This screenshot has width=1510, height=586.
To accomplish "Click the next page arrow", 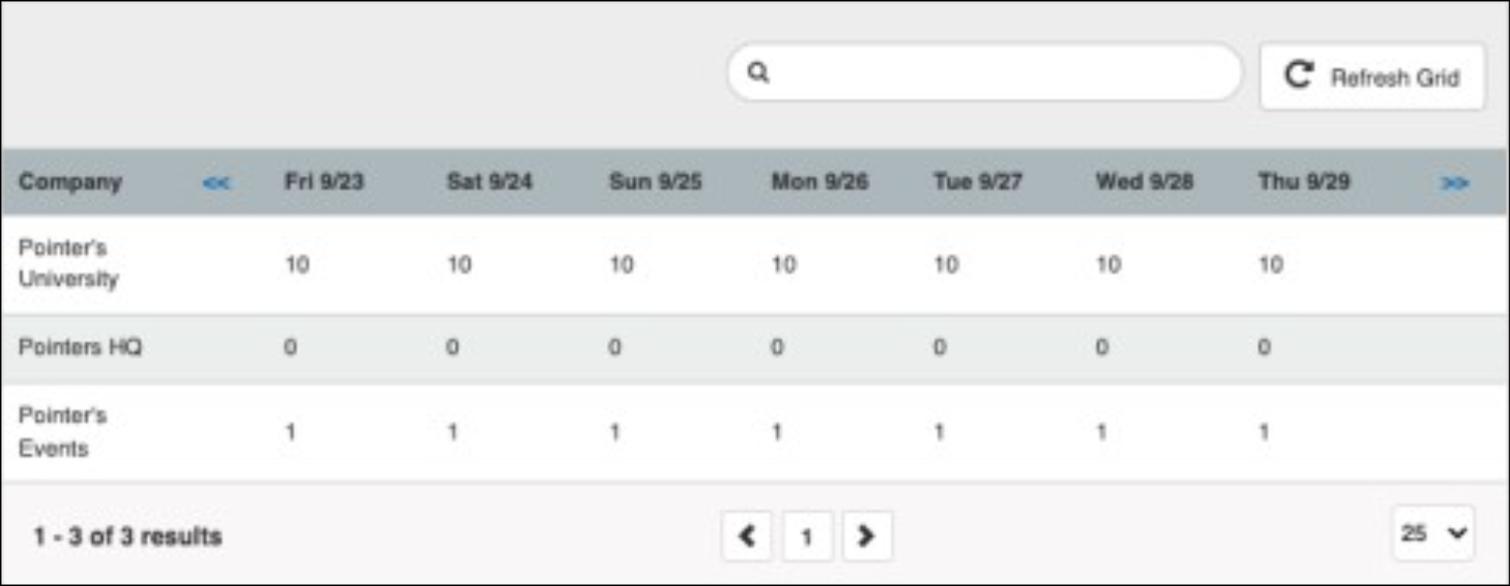I will (x=866, y=536).
